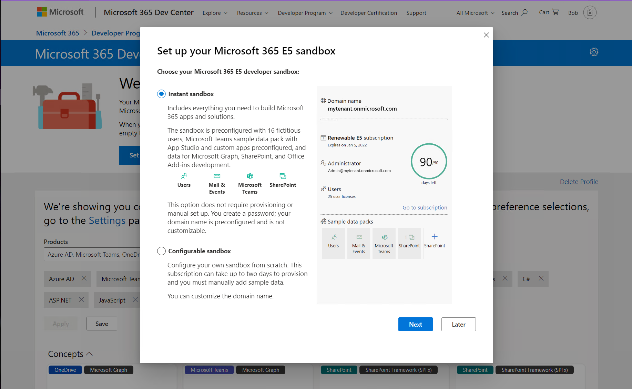Screen dimensions: 632x389
Task: Open the Settings page link
Action: click(107, 221)
